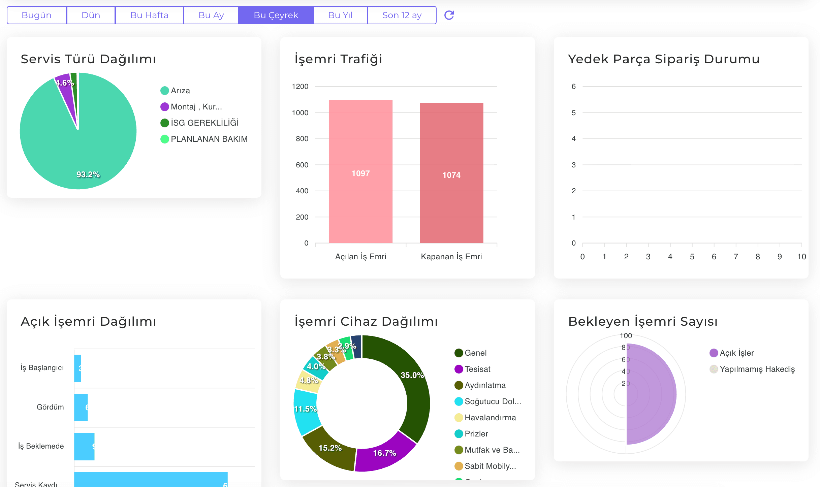Select the Bugün tab

coord(37,15)
